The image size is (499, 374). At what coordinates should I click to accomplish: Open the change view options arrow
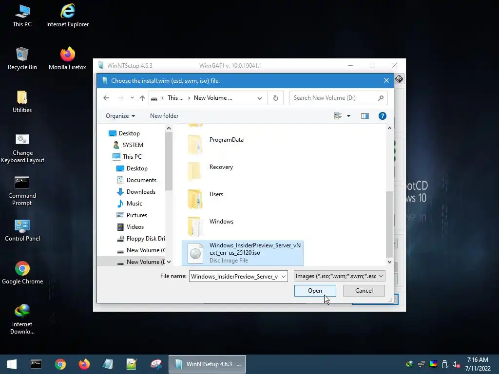[x=349, y=116]
